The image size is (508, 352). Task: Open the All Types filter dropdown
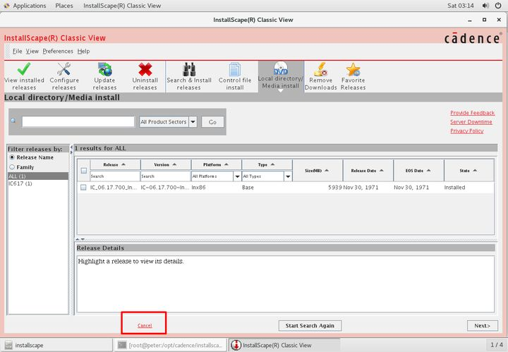coord(287,176)
